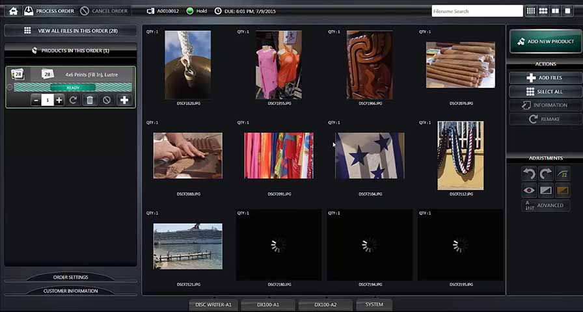Increase product quantity with the plus button
583x312 pixels.
coord(59,100)
